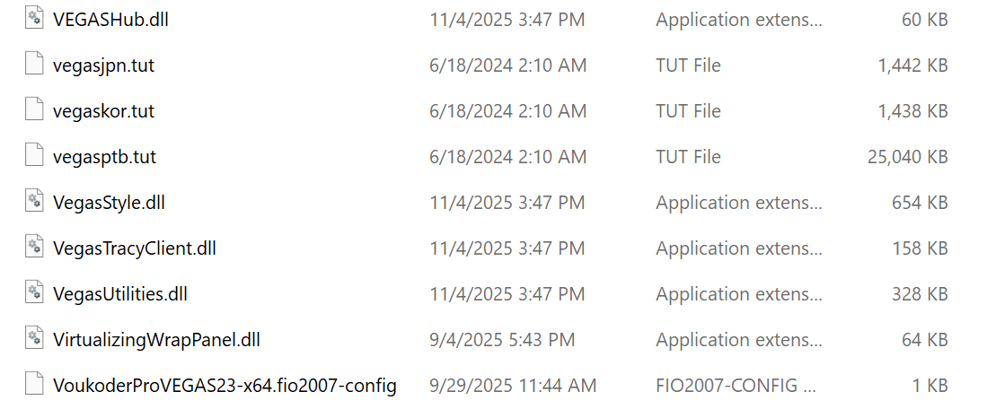
Task: Click the VEGASHub.dll file icon
Action: point(34,19)
